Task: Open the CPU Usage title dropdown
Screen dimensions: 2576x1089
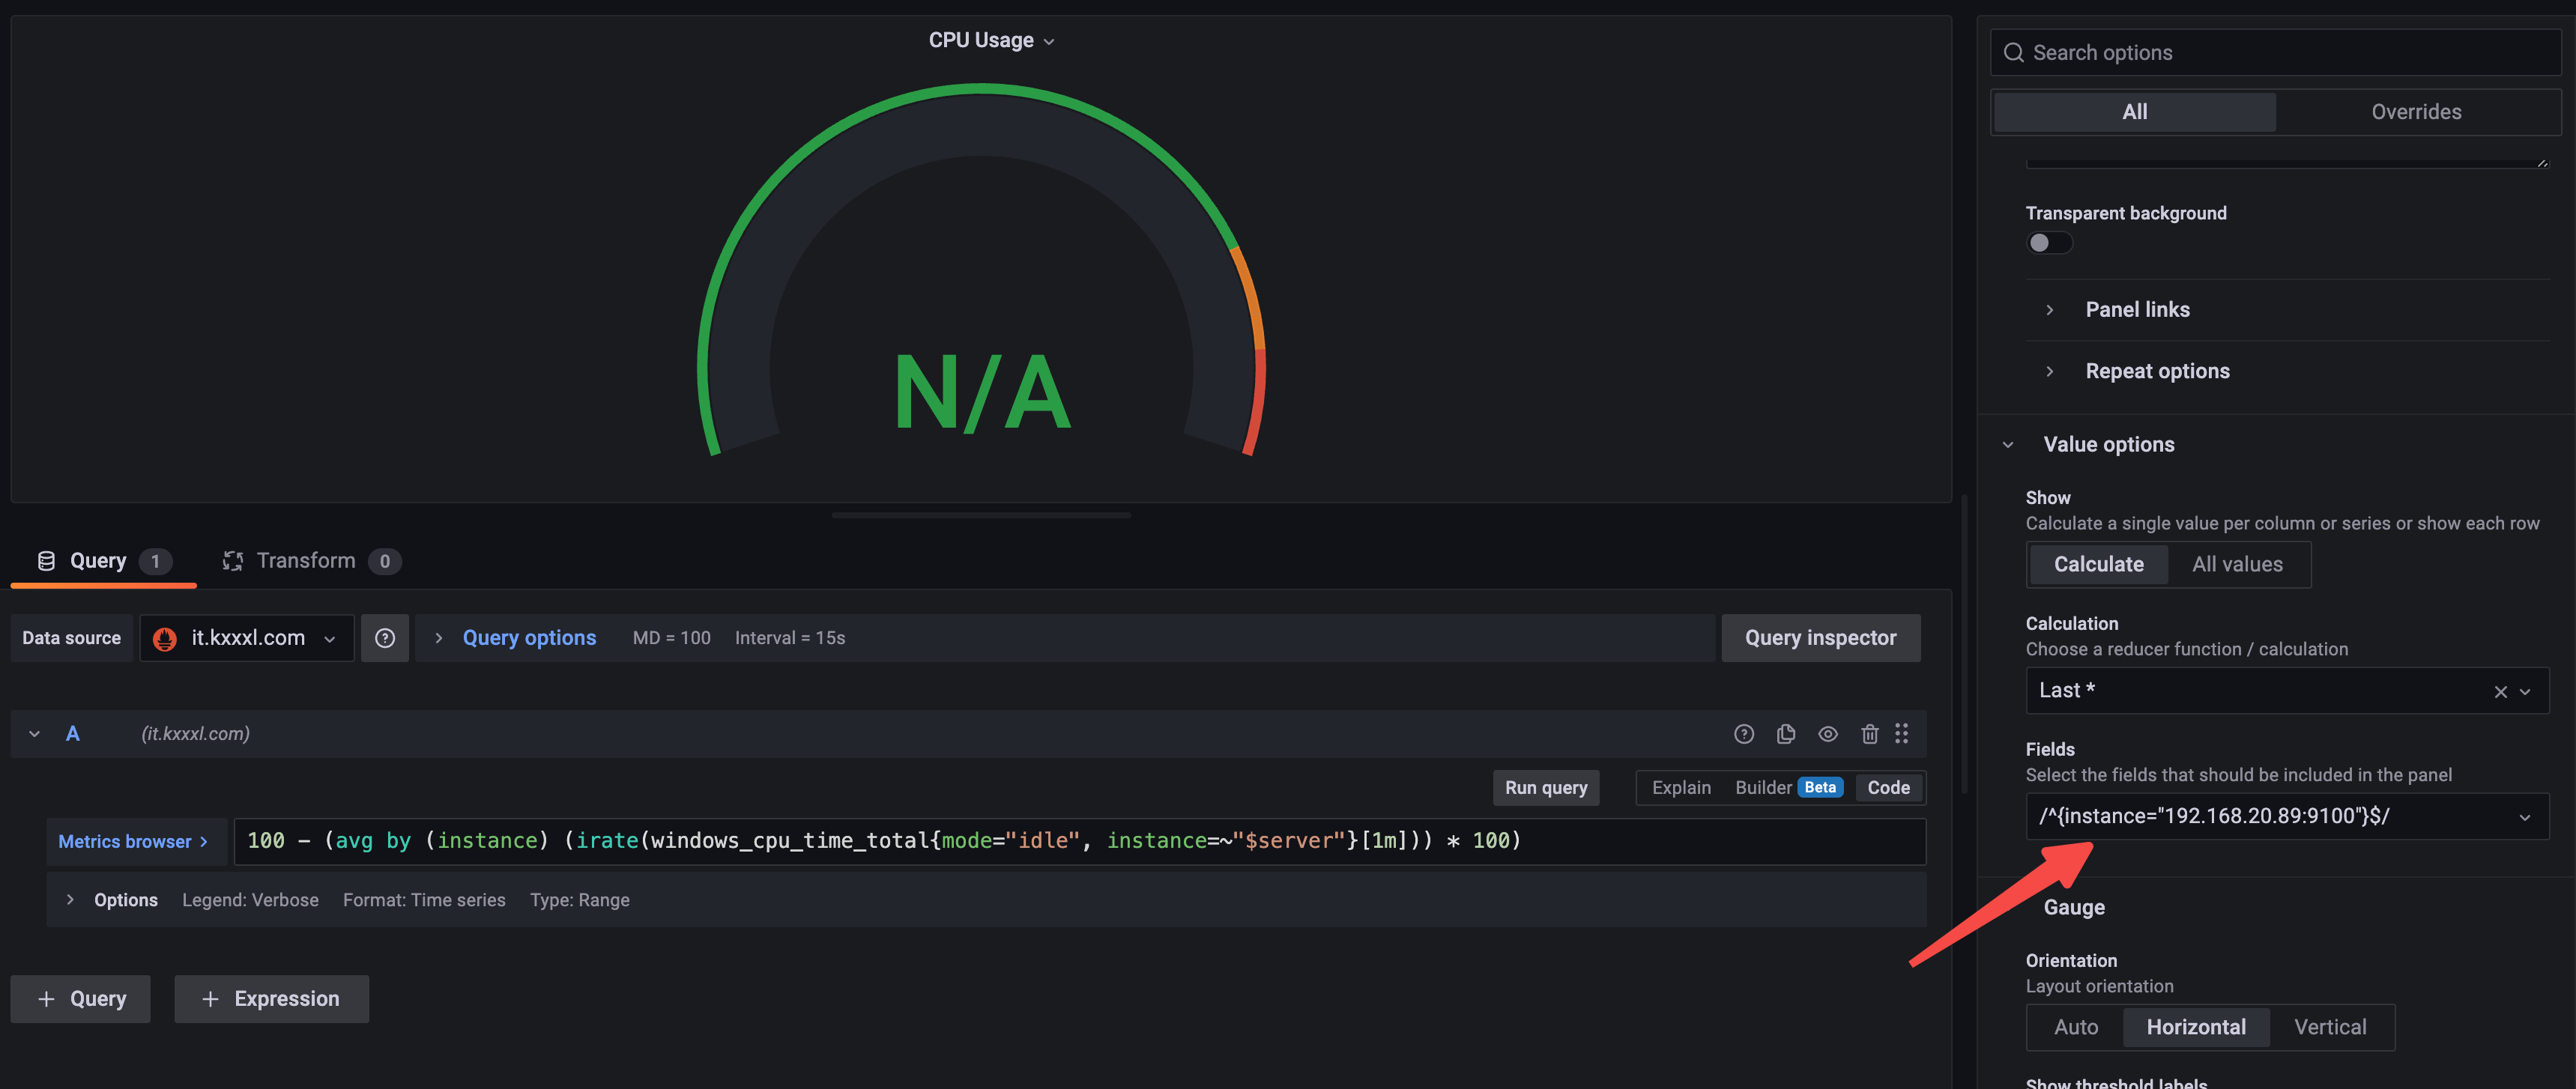Action: [1048, 40]
